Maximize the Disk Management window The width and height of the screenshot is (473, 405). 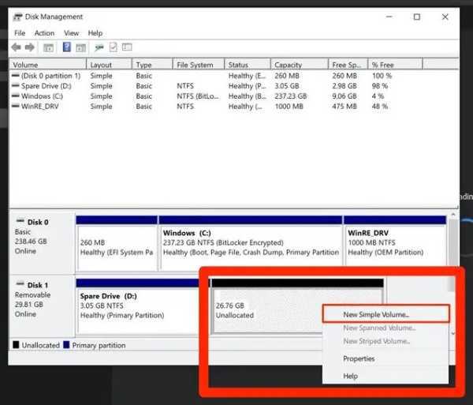click(417, 17)
